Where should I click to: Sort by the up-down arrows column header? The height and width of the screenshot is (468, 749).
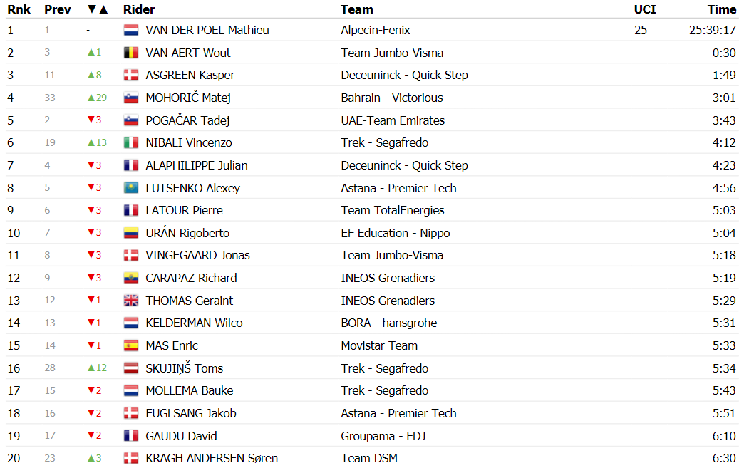tap(98, 9)
